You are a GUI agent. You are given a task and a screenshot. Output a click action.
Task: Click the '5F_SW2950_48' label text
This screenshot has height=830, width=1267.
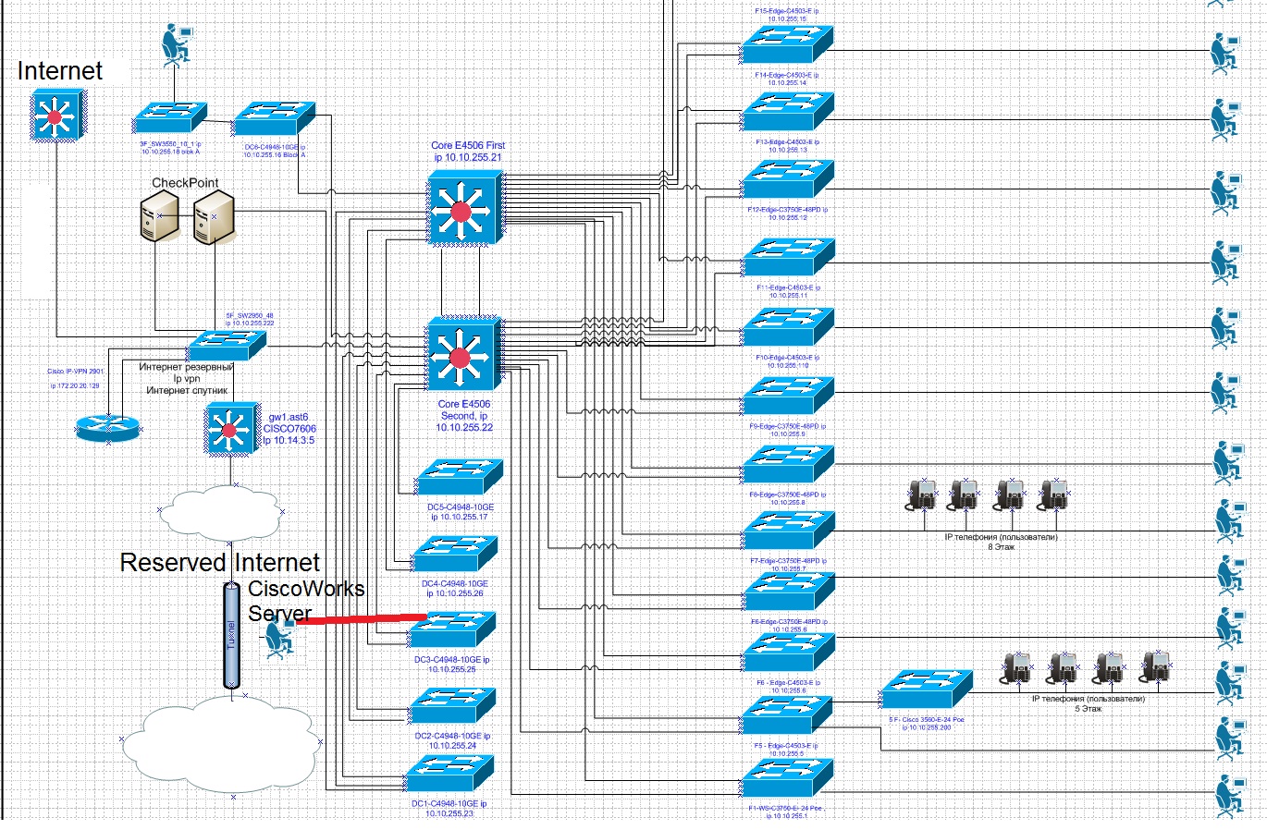[250, 315]
